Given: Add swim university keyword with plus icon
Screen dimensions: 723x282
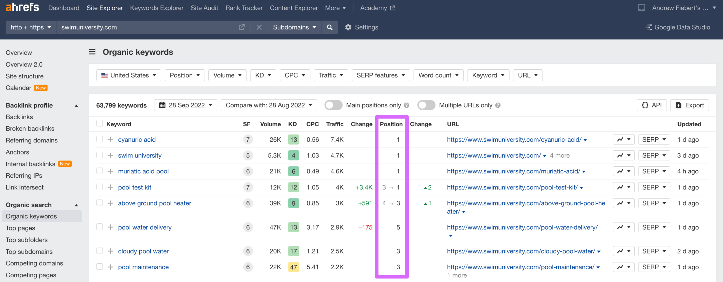Looking at the screenshot, I should [110, 155].
